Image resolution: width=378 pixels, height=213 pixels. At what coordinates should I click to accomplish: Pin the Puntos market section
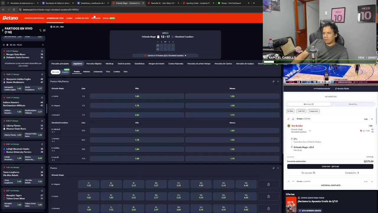[x=273, y=168]
